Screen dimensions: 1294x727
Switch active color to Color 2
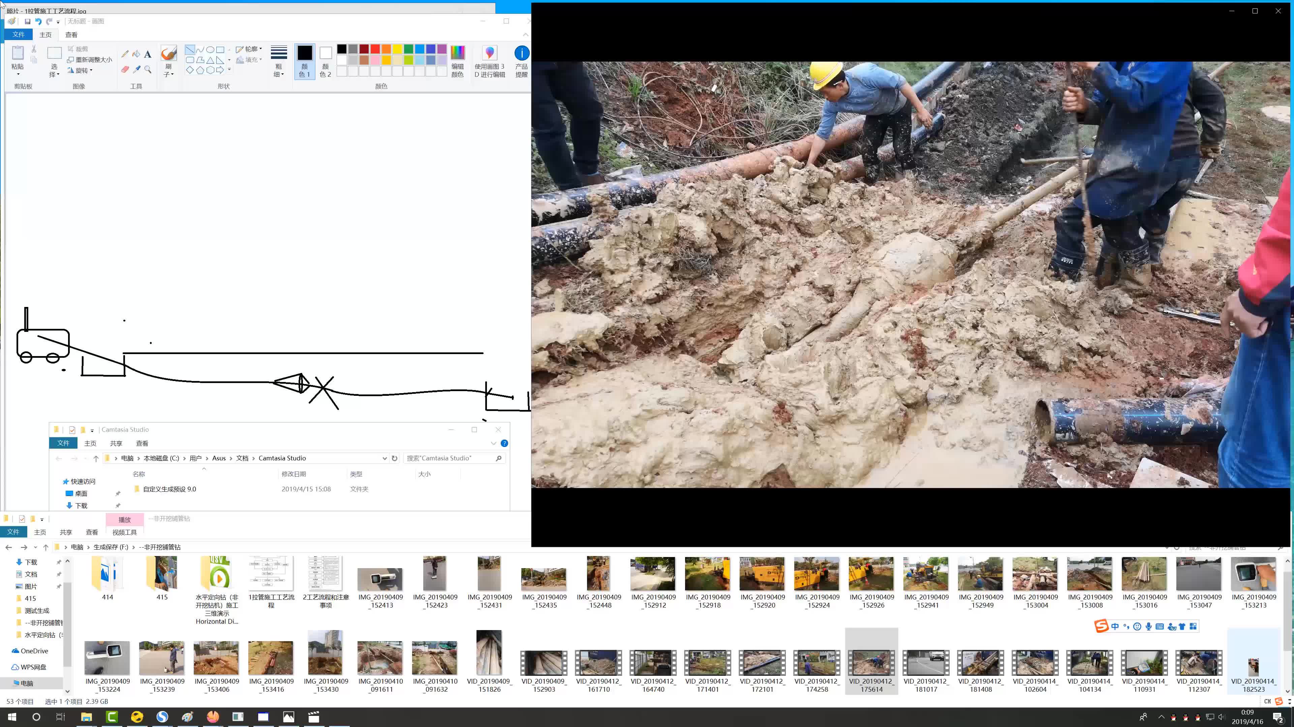pos(326,61)
